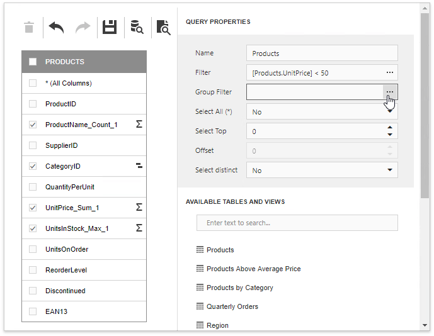Image resolution: width=434 pixels, height=336 pixels.
Task: Open the Filter editor ellipsis button
Action: click(390, 72)
